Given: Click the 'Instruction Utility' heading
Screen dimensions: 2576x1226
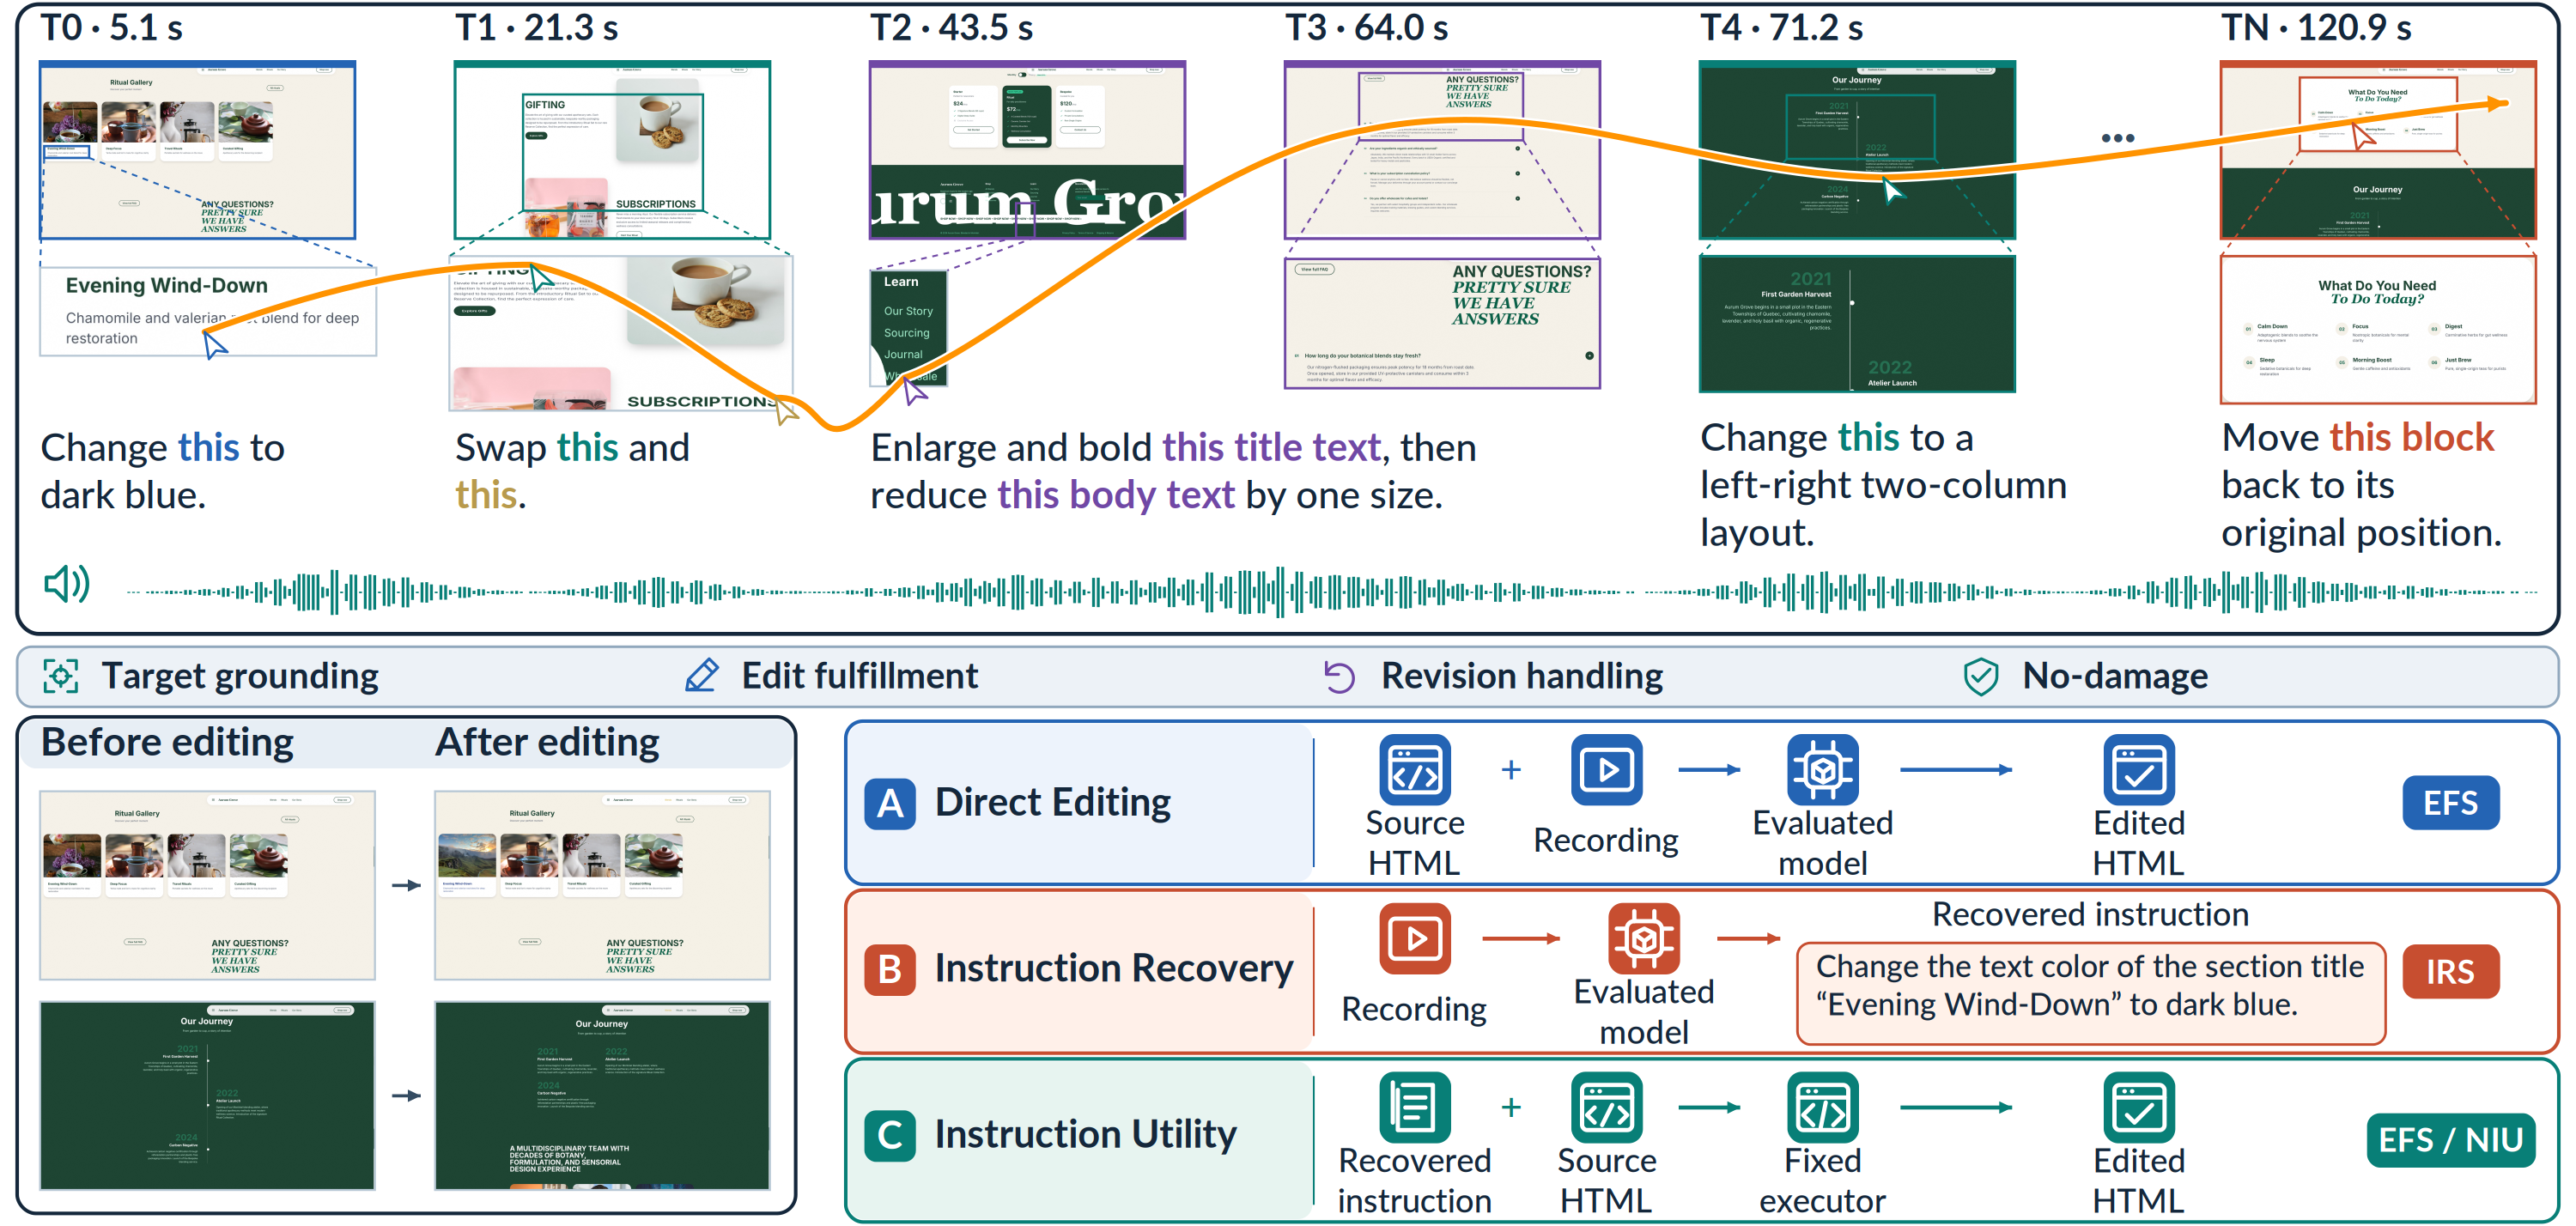Looking at the screenshot, I should (1085, 1135).
